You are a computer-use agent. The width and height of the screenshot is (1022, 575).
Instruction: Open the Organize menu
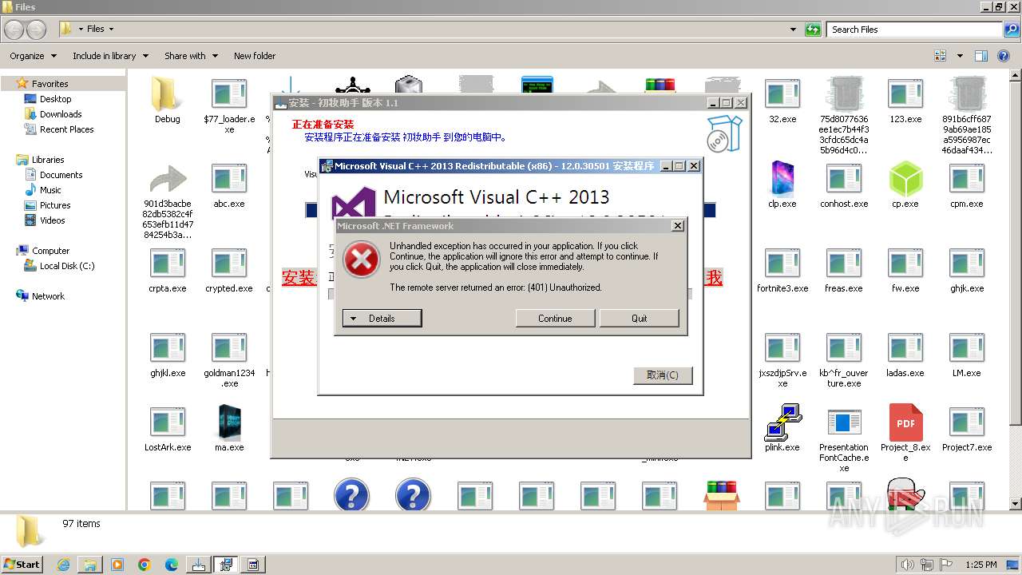tap(33, 56)
